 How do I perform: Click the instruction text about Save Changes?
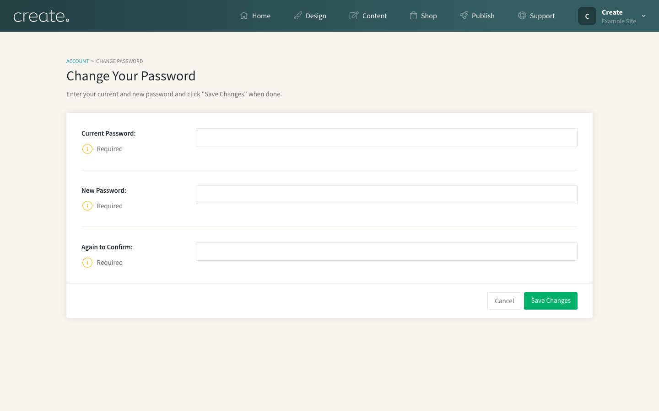pos(174,94)
